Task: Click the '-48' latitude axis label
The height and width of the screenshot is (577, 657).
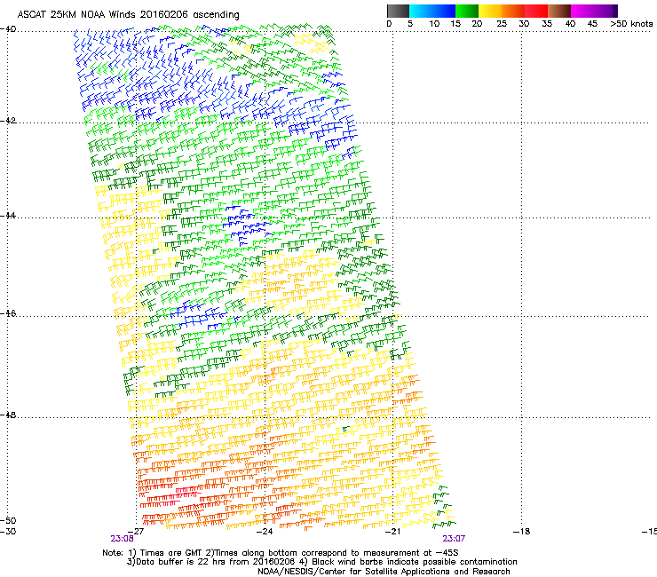Action: (x=8, y=415)
